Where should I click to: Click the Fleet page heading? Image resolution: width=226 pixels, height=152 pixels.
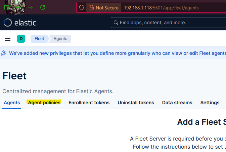pyautogui.click(x=14, y=76)
